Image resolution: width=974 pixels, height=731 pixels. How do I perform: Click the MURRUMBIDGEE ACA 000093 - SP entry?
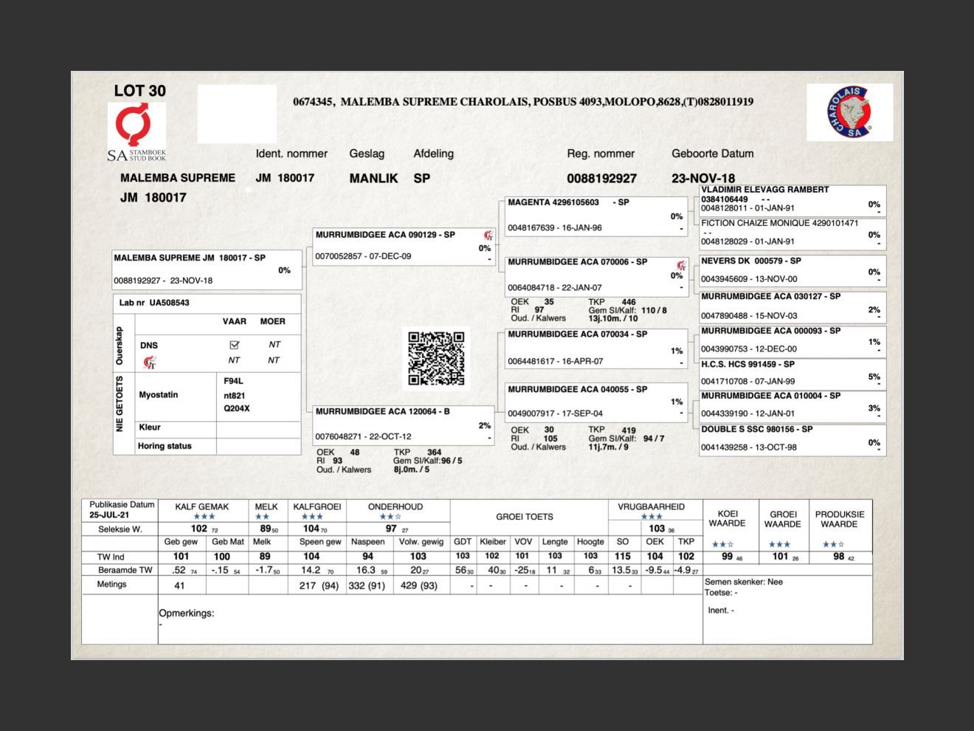(x=792, y=341)
